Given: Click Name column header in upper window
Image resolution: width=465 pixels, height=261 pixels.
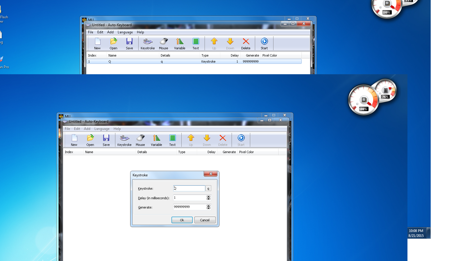Looking at the screenshot, I should [x=133, y=55].
